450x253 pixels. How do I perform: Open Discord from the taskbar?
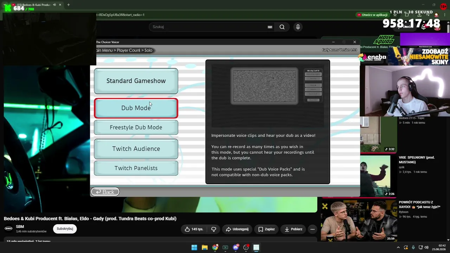(236, 247)
